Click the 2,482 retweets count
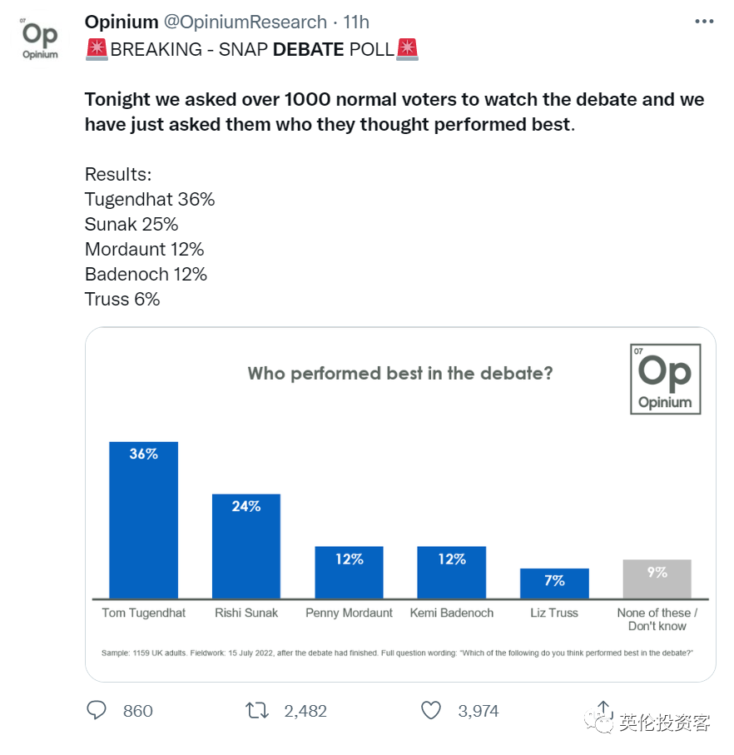This screenshot has width=734, height=755. (305, 711)
